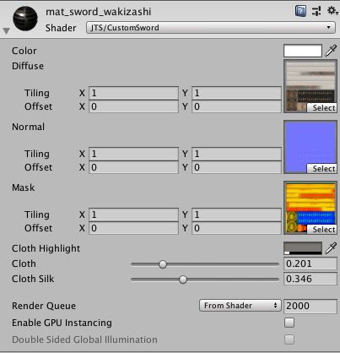Click the material preview sphere icon
340x353 pixels.
click(x=25, y=19)
